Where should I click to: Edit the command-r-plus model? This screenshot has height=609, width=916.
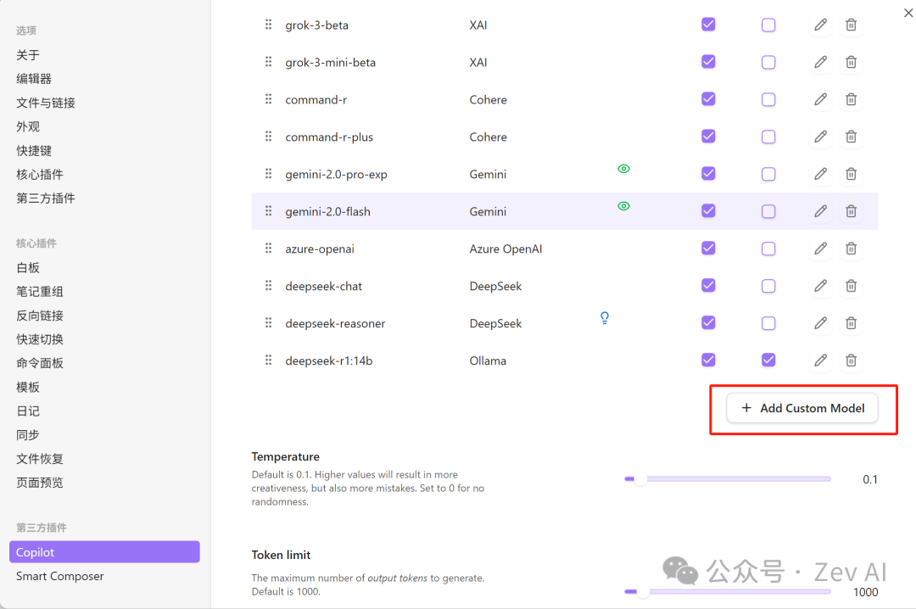[820, 137]
